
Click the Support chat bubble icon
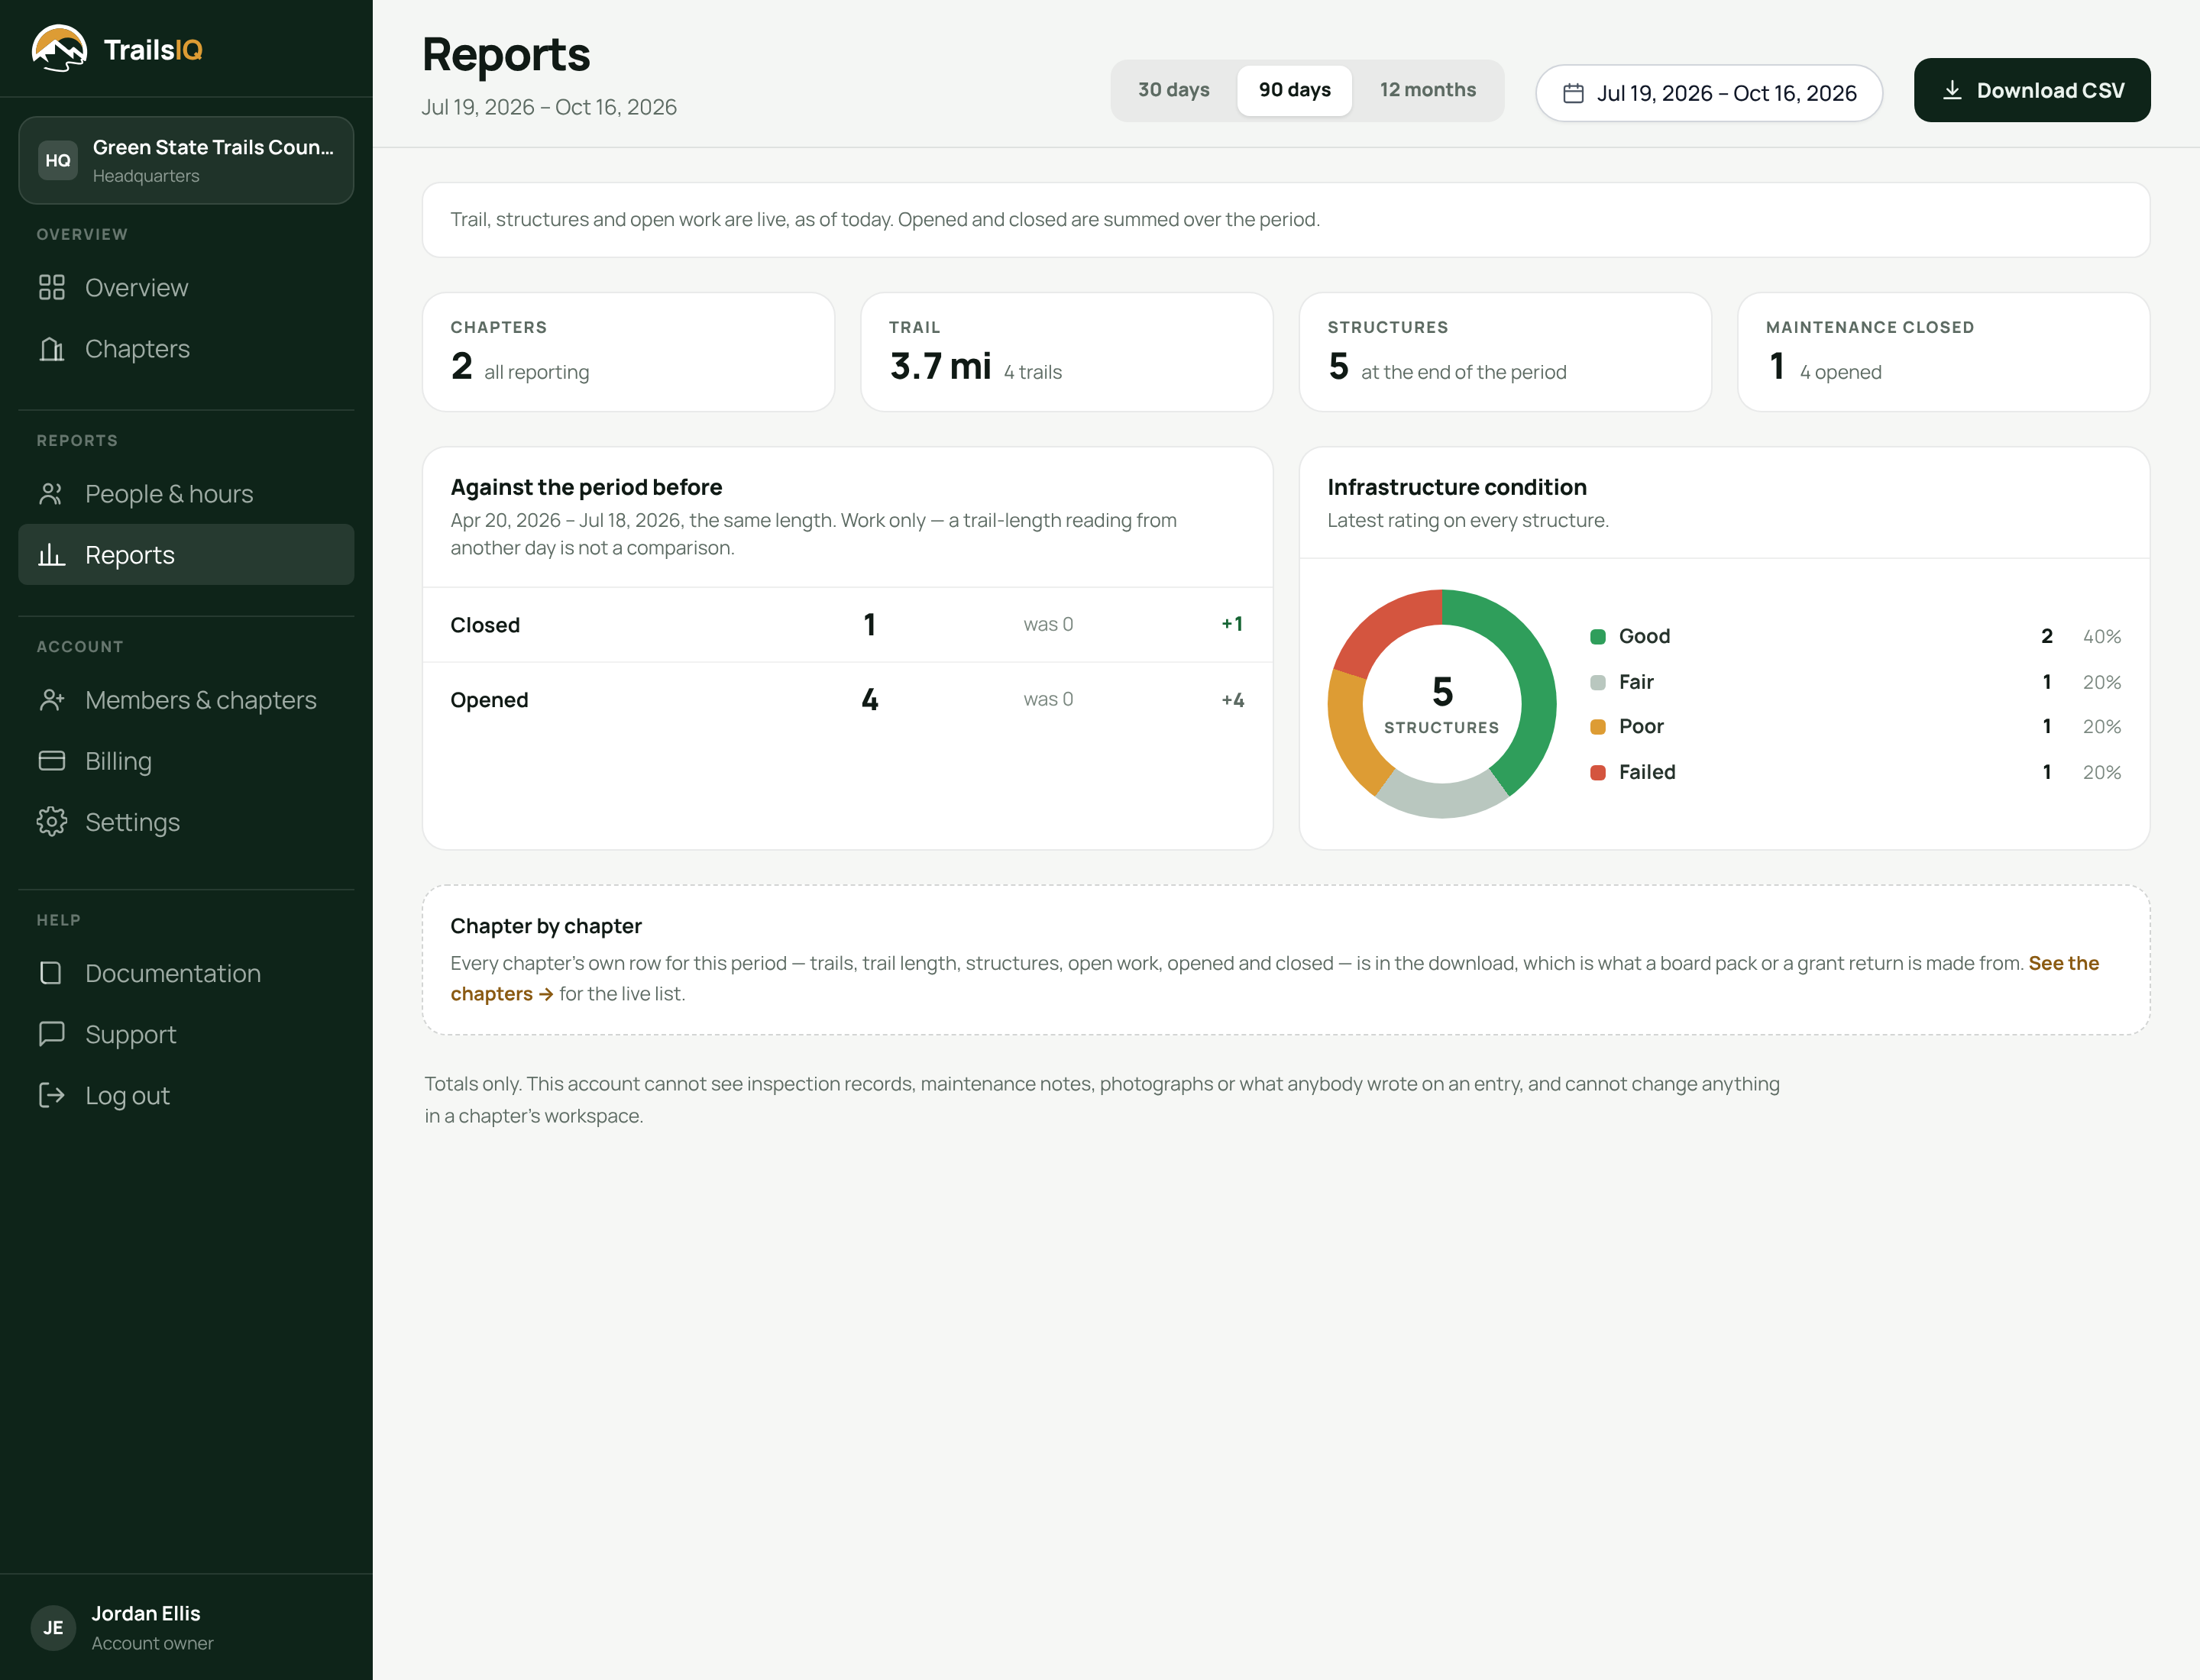coord(52,1034)
